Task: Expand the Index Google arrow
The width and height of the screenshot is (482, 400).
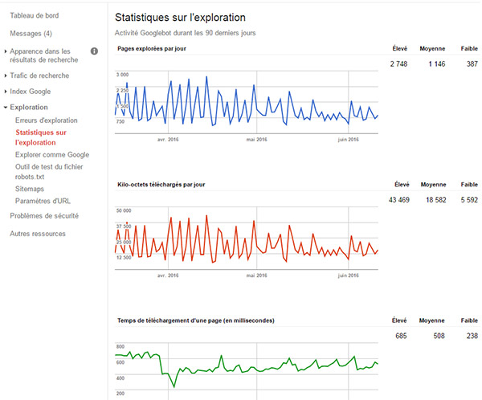Action: click(6, 92)
